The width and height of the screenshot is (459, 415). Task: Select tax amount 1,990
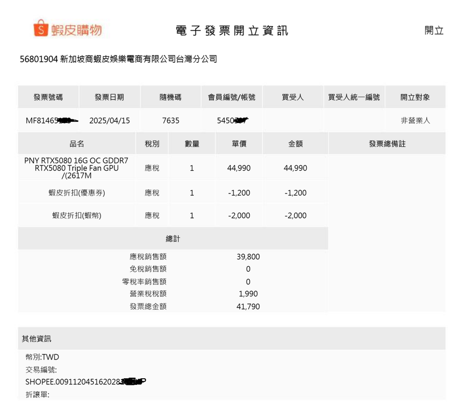248,294
